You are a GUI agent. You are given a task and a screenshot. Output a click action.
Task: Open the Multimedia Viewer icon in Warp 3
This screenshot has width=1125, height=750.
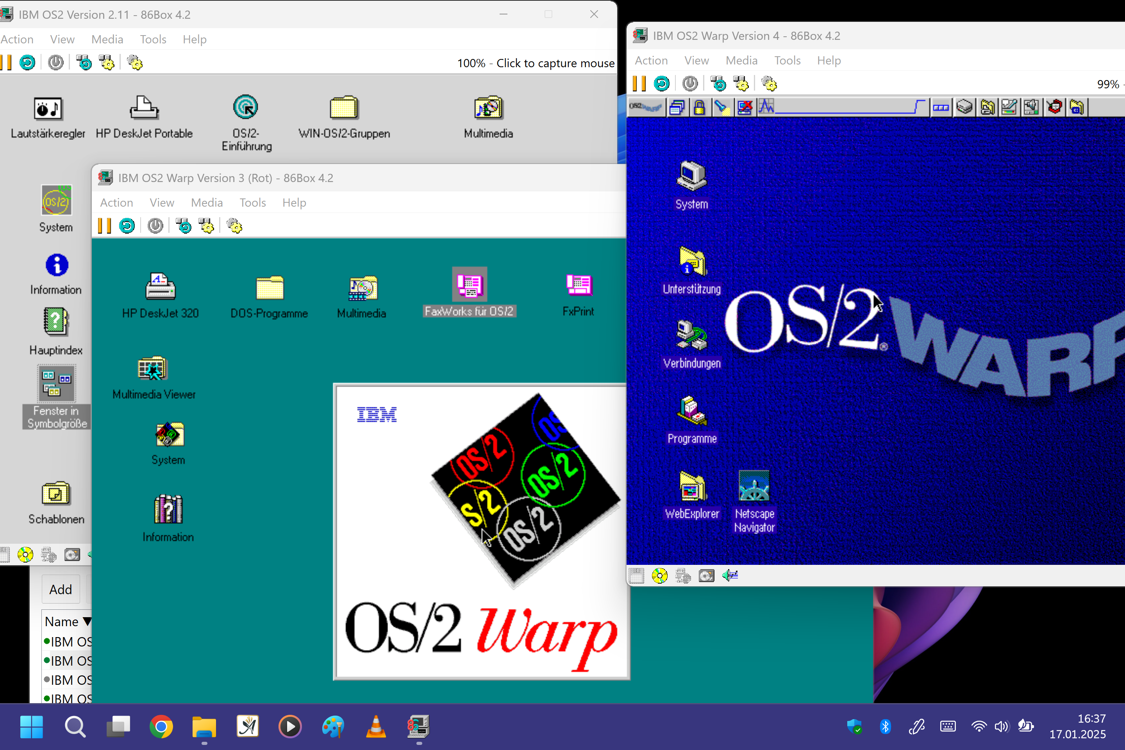click(154, 379)
